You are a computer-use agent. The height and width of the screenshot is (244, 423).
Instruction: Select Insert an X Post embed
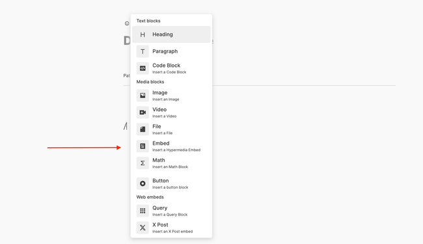tap(171, 228)
